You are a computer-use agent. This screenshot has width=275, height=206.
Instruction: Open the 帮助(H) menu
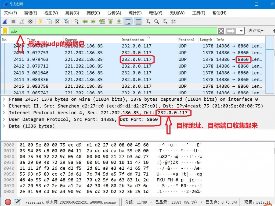[219, 13]
